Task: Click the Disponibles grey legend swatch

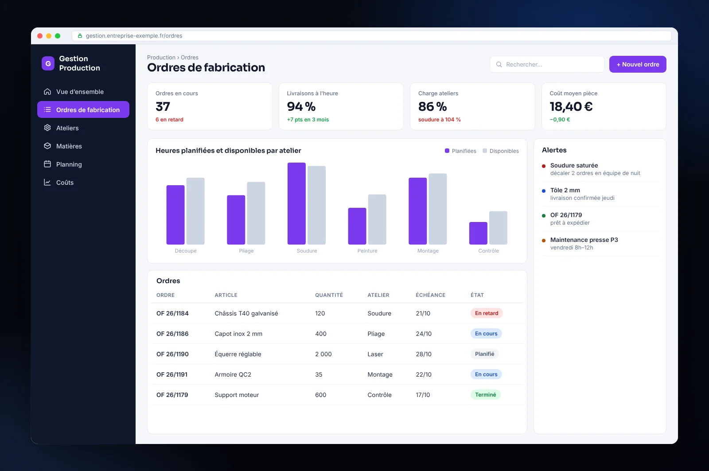Action: (485, 151)
